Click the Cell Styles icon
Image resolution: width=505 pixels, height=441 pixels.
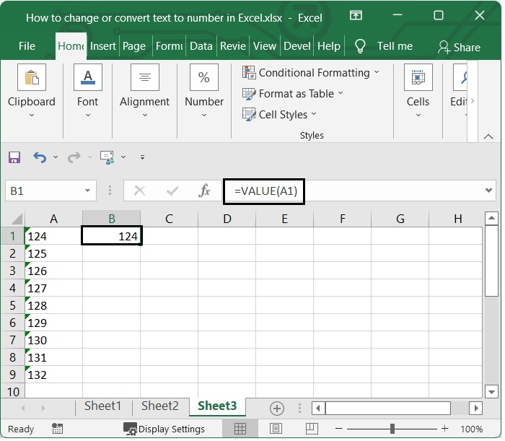pyautogui.click(x=249, y=115)
